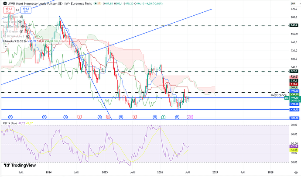Click the 30,00 RSI scale value

(294, 162)
